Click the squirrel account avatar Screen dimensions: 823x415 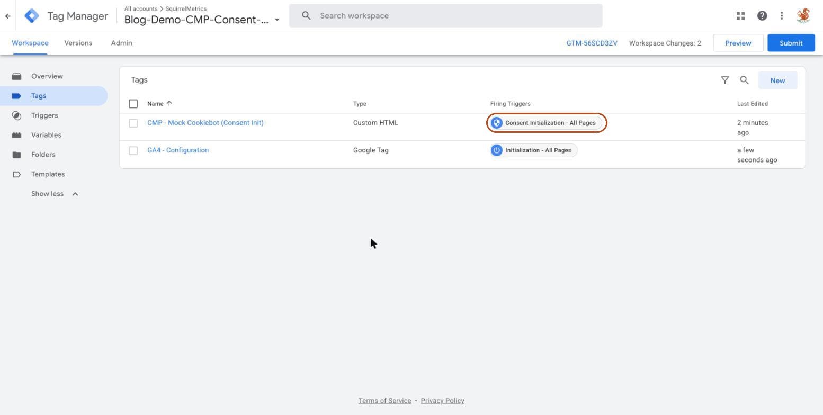(x=803, y=16)
